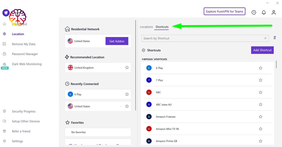Open Setup Other Devices in sidebar
Image resolution: width=282 pixels, height=147 pixels.
[26, 121]
